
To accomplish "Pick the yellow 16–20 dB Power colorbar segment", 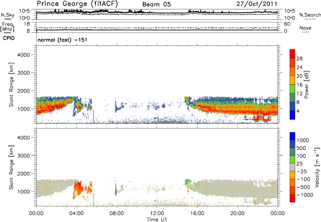I will tap(293, 80).
